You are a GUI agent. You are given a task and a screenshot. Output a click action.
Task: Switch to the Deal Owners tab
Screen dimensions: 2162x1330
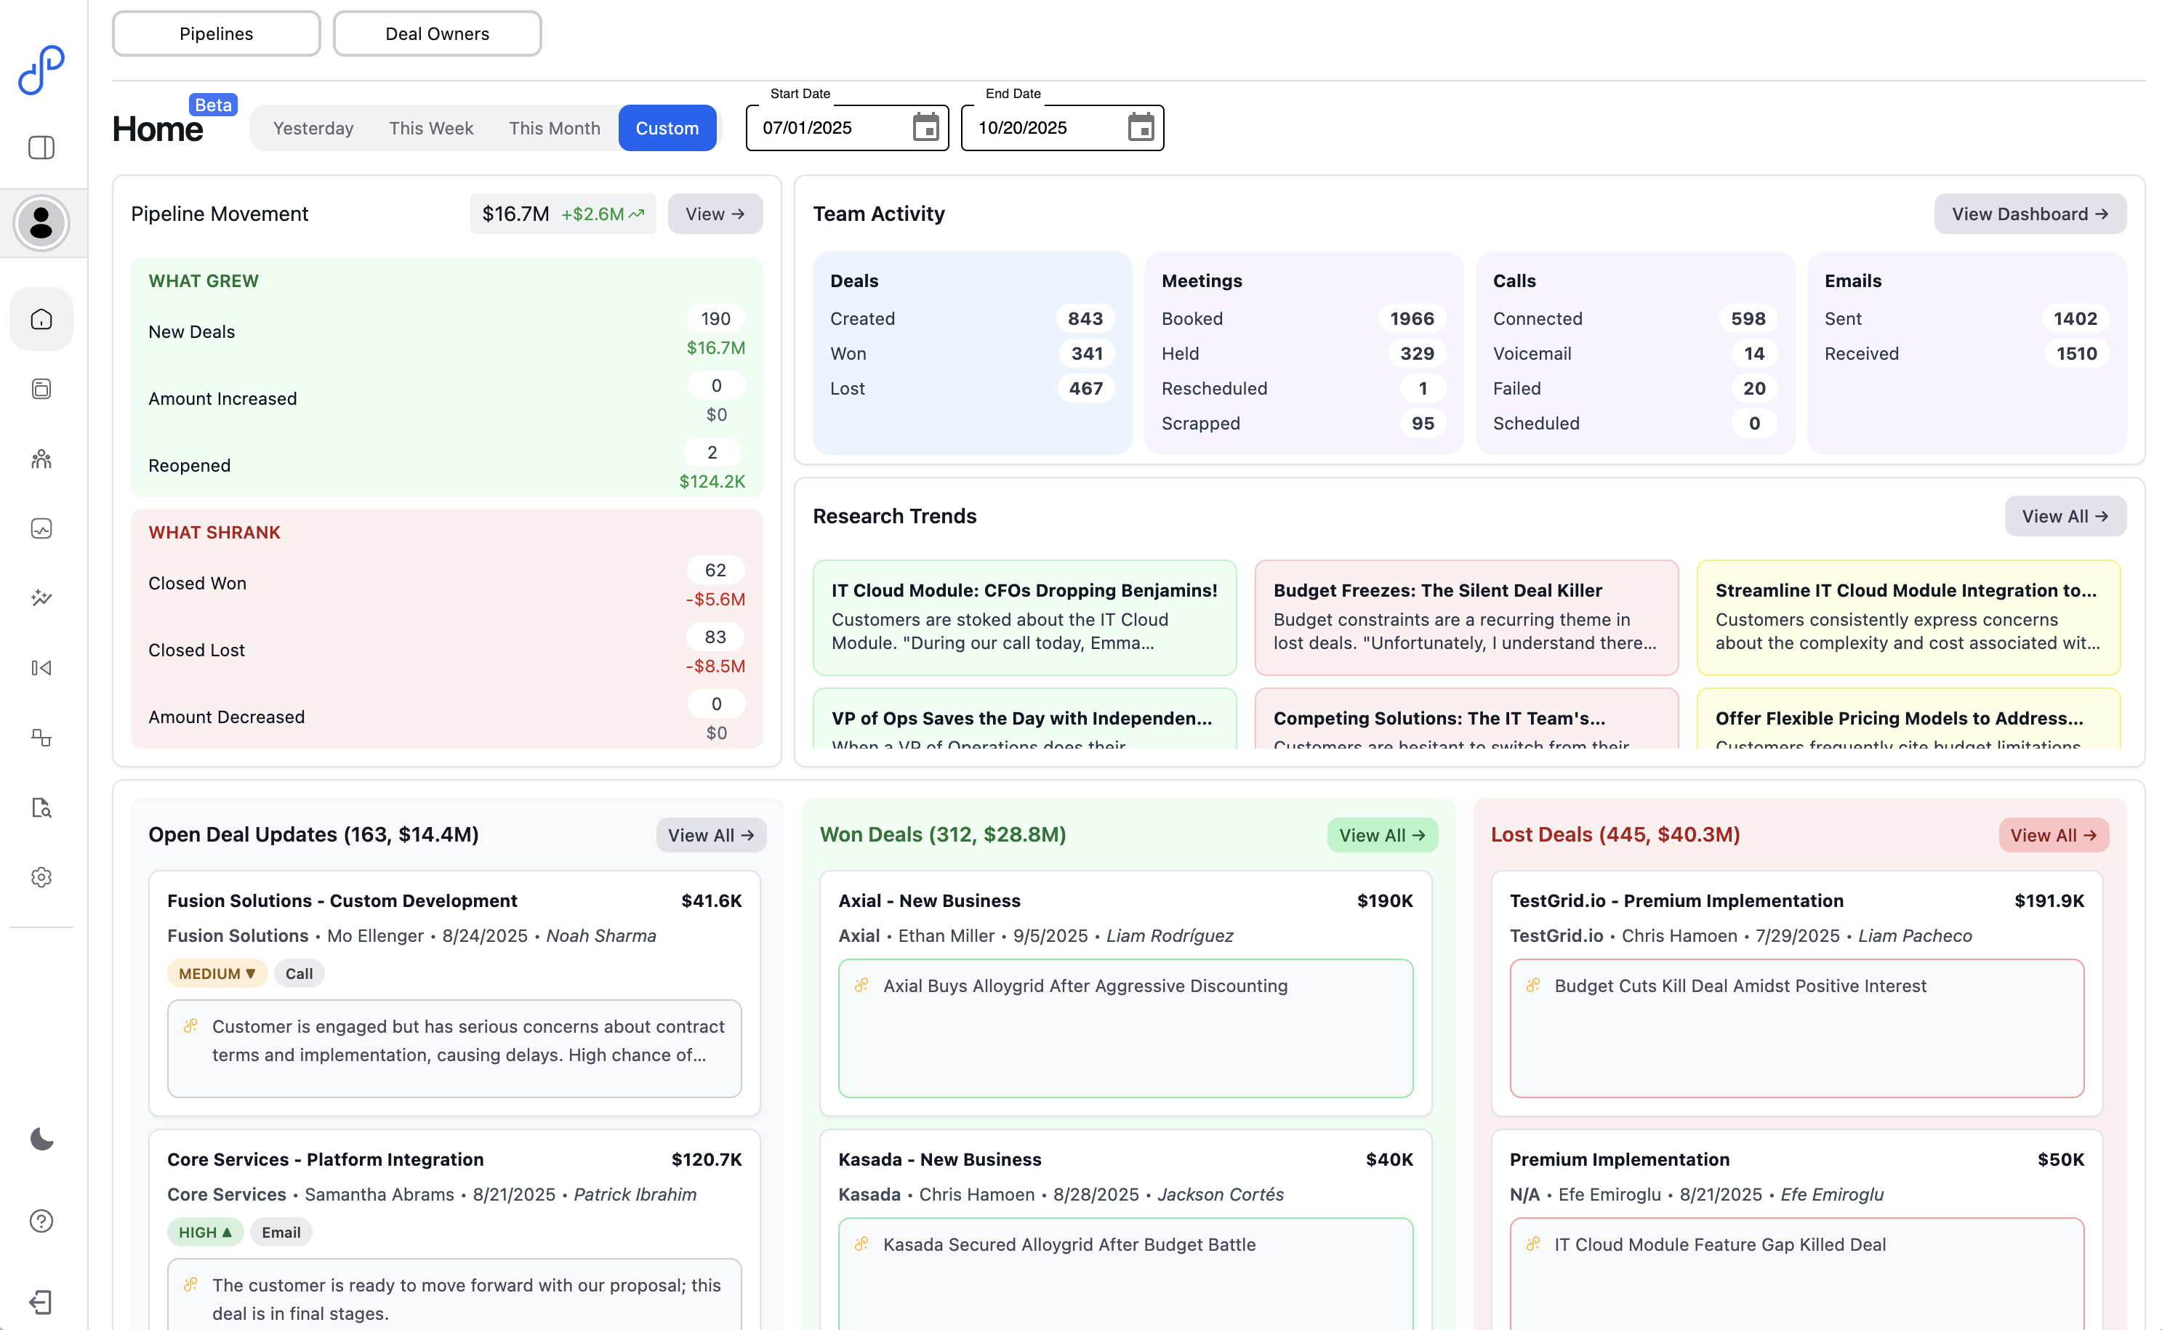click(x=436, y=33)
